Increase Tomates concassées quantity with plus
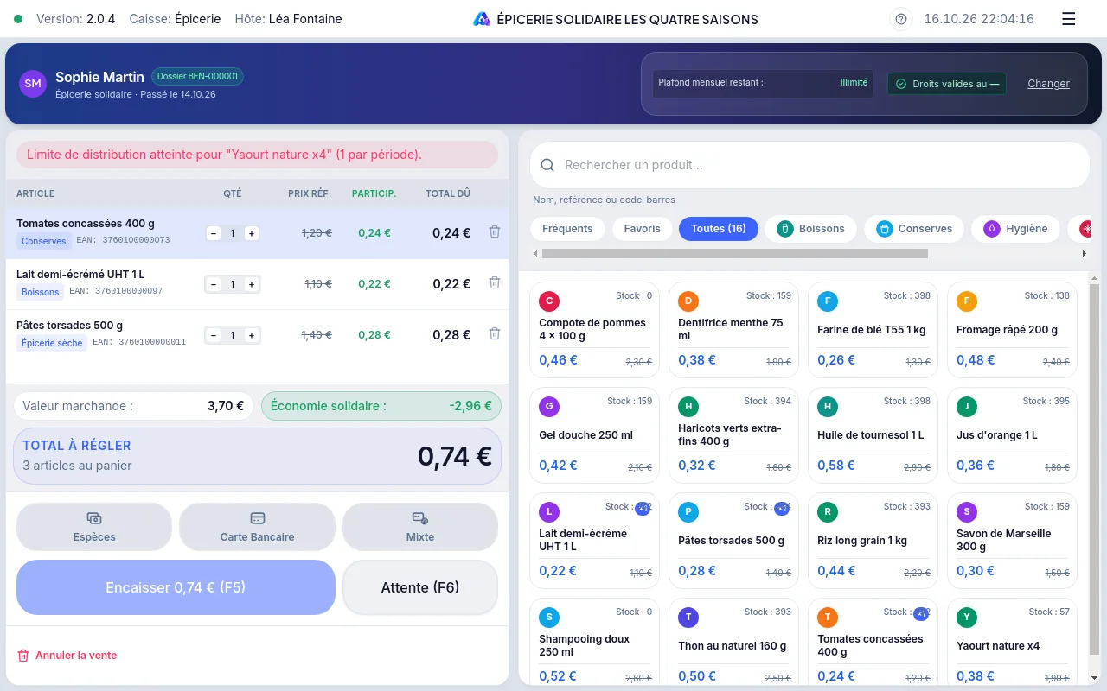The image size is (1107, 691). coord(252,233)
